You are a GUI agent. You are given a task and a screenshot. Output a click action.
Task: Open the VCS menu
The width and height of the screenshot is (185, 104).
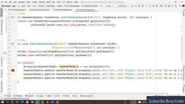(64, 2)
